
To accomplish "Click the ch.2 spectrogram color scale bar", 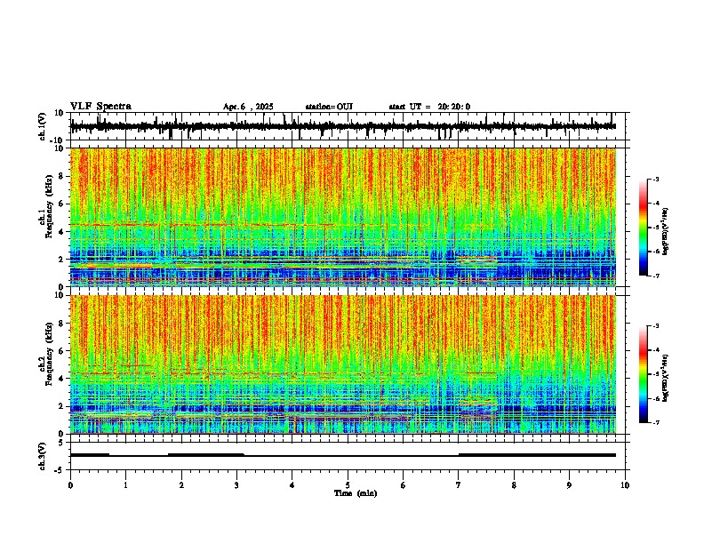I will tap(644, 374).
